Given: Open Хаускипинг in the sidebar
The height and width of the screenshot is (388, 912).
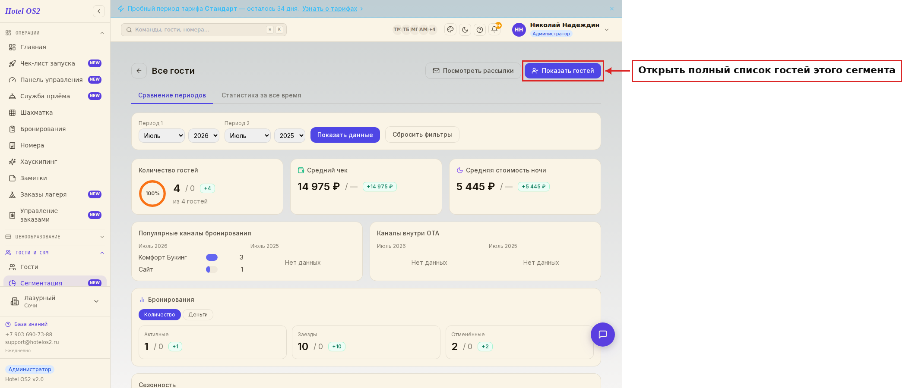Looking at the screenshot, I should (55, 162).
